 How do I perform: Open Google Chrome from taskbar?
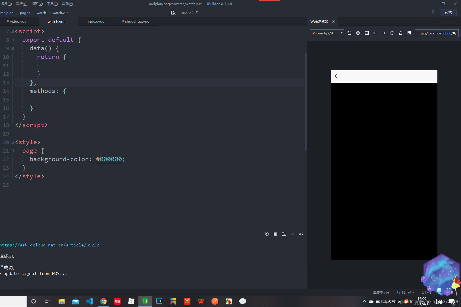pos(103,301)
